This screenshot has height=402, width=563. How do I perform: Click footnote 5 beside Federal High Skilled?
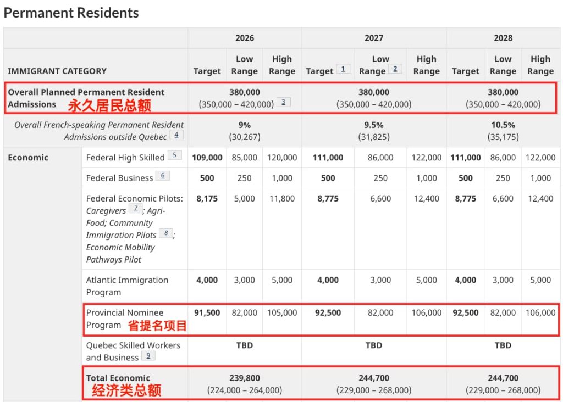pyautogui.click(x=174, y=155)
